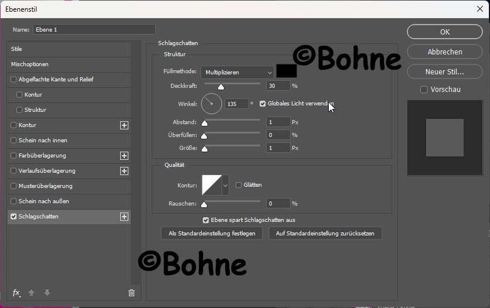The width and height of the screenshot is (490, 308).
Task: Open the black shadow color swatch
Action: tap(287, 71)
